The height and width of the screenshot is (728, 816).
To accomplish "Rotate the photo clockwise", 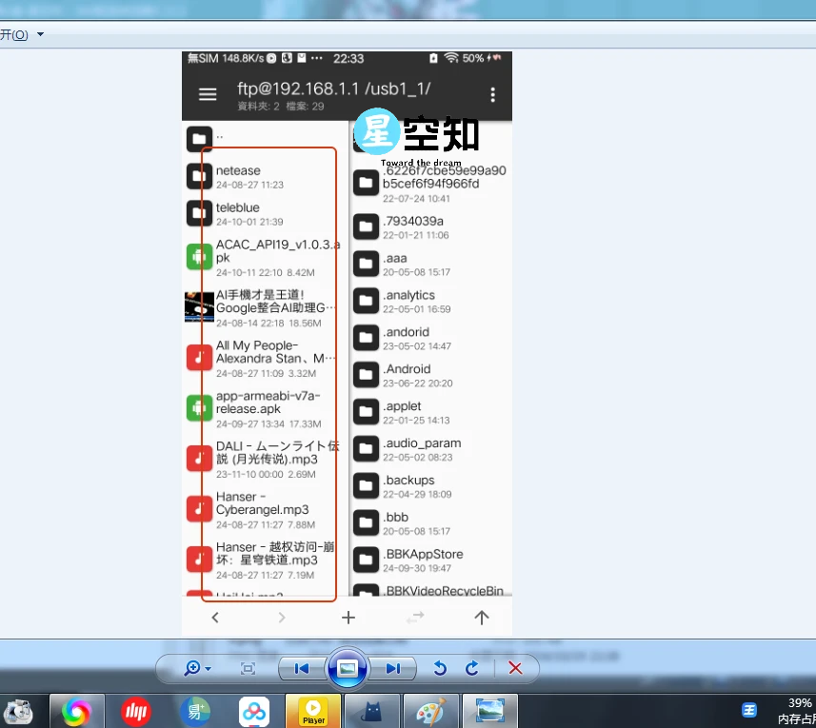I will 471,668.
